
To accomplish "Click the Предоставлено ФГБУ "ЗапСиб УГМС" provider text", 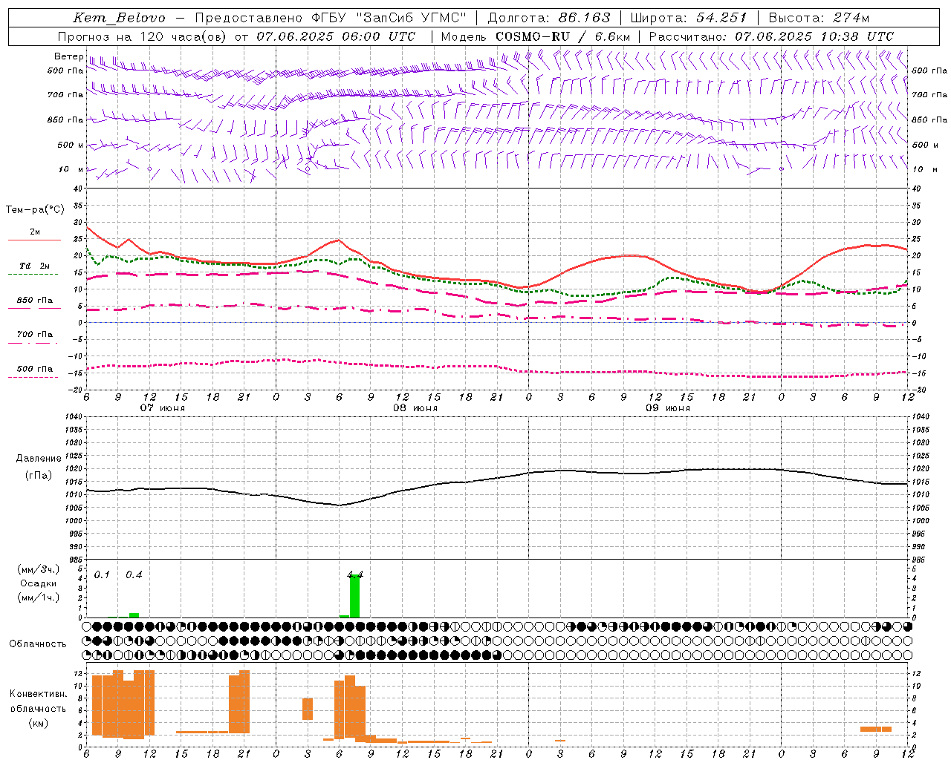I will [331, 18].
